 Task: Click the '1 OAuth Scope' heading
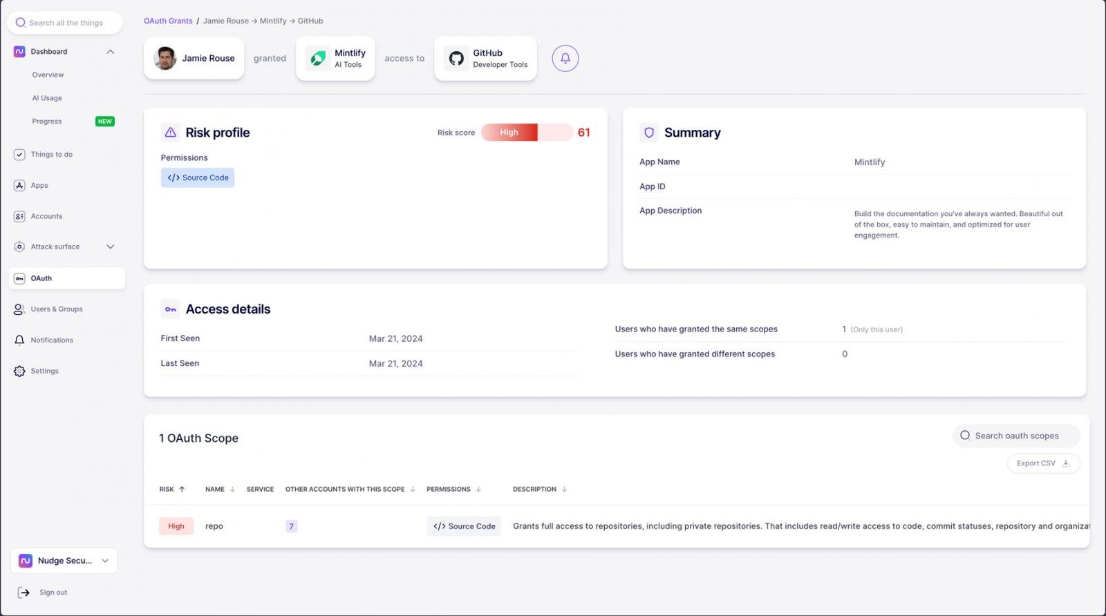point(199,439)
